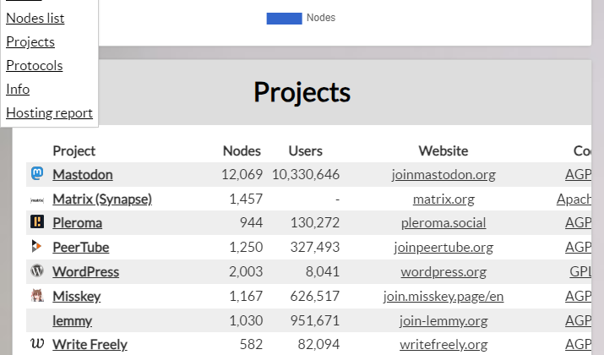Click lemmy's AGPL license link
The width and height of the screenshot is (604, 355).
[x=578, y=320]
